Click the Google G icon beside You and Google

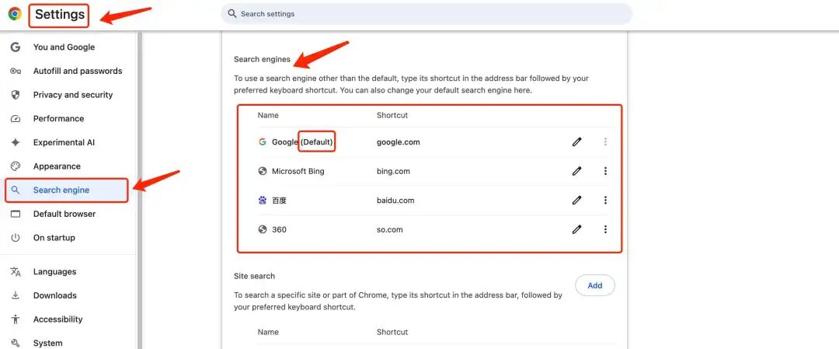click(x=16, y=47)
